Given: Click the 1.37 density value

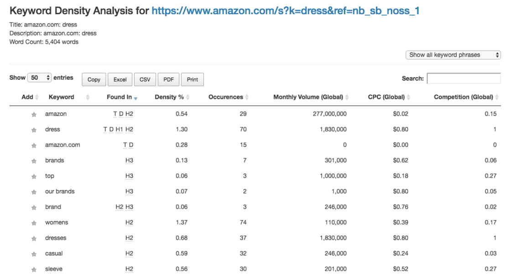Looking at the screenshot, I should point(182,222).
